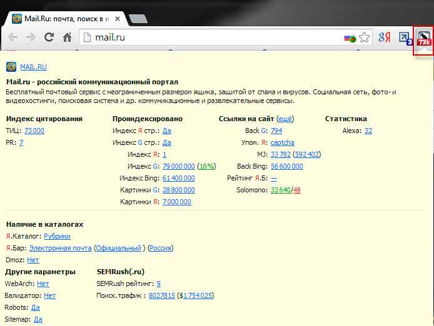Screen dimensions: 434x326
Task: Click the SEMRush(.ru) heading
Action: pyautogui.click(x=121, y=272)
